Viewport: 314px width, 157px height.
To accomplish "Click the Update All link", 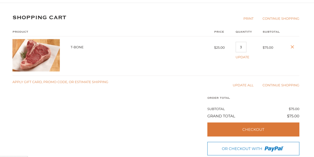I will [243, 85].
